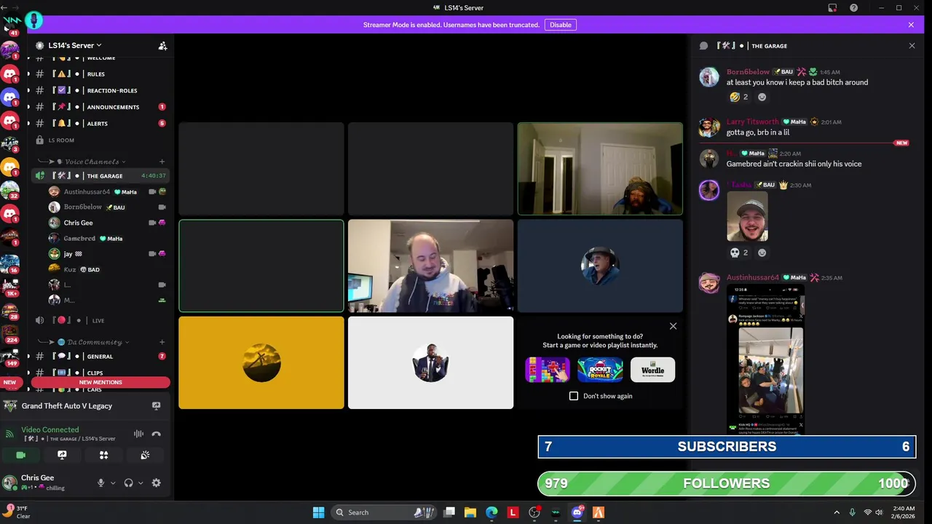Dismiss the Streamer Mode banner
932x524 pixels.
point(911,25)
